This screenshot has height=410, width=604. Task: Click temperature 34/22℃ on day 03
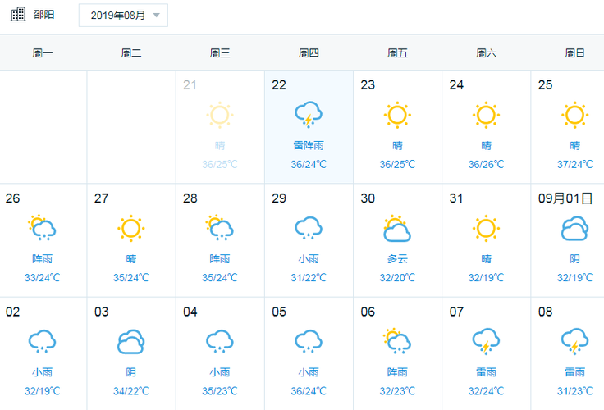click(x=131, y=391)
